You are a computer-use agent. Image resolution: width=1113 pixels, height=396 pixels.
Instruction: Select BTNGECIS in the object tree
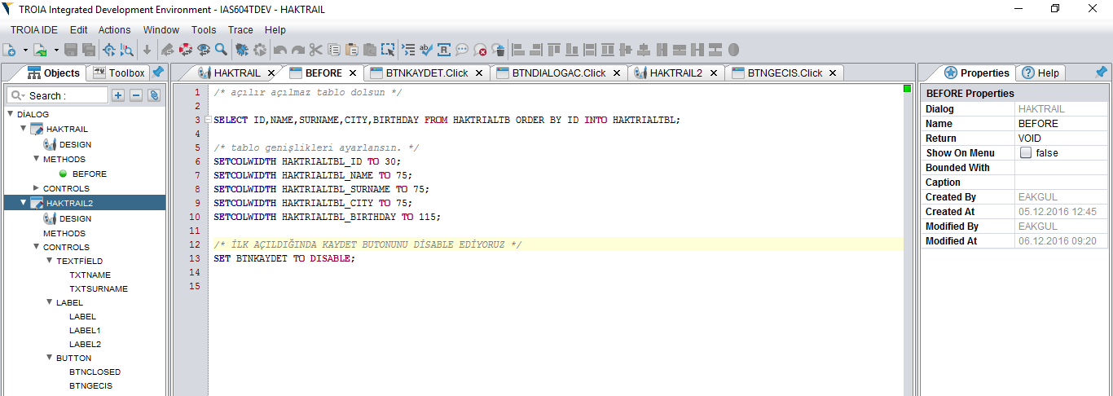[90, 385]
